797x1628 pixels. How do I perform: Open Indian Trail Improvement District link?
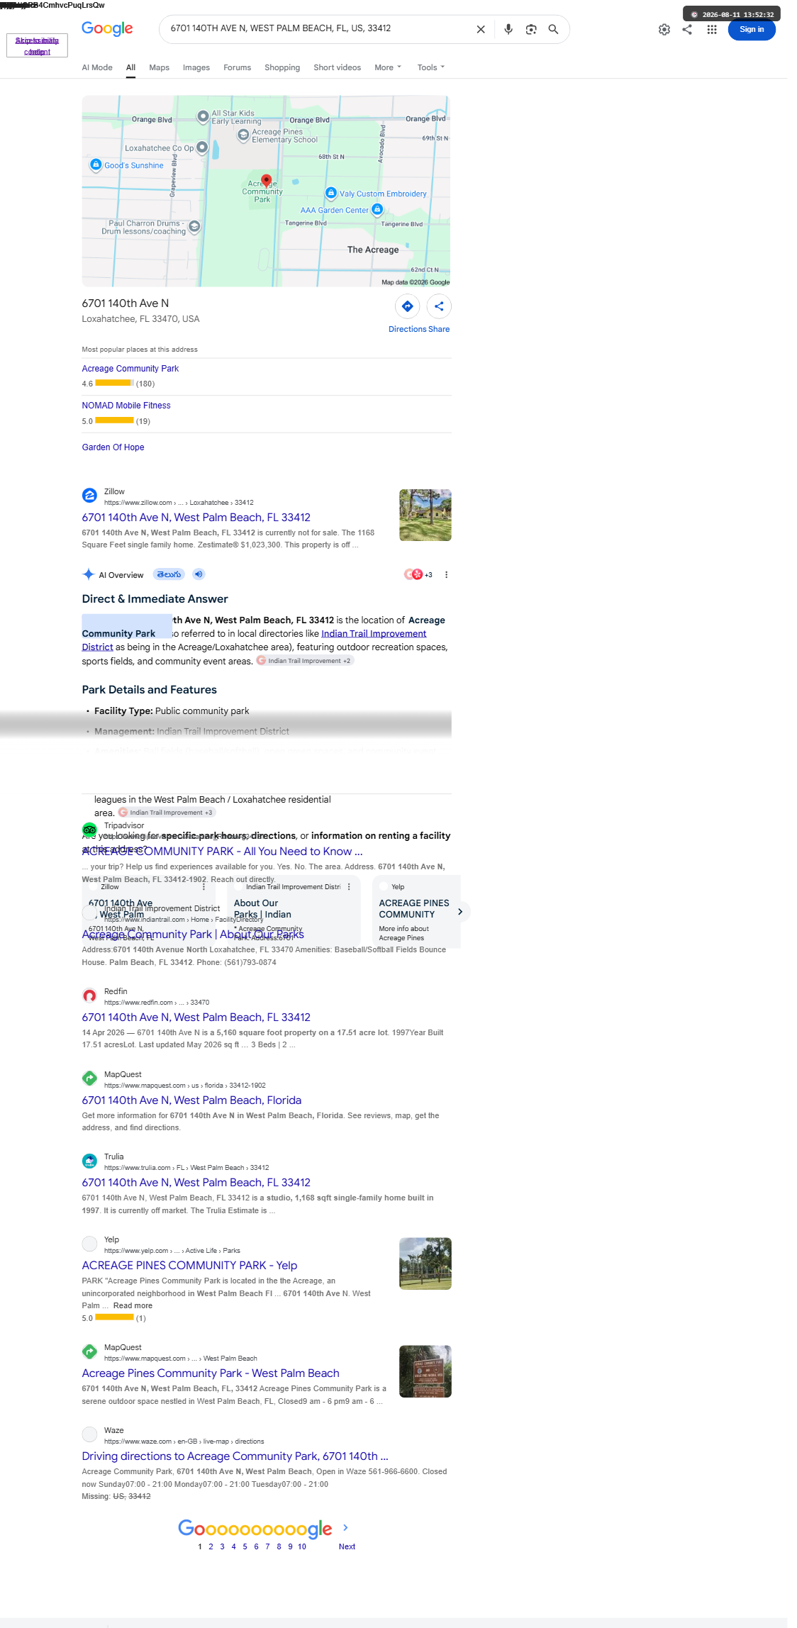374,634
